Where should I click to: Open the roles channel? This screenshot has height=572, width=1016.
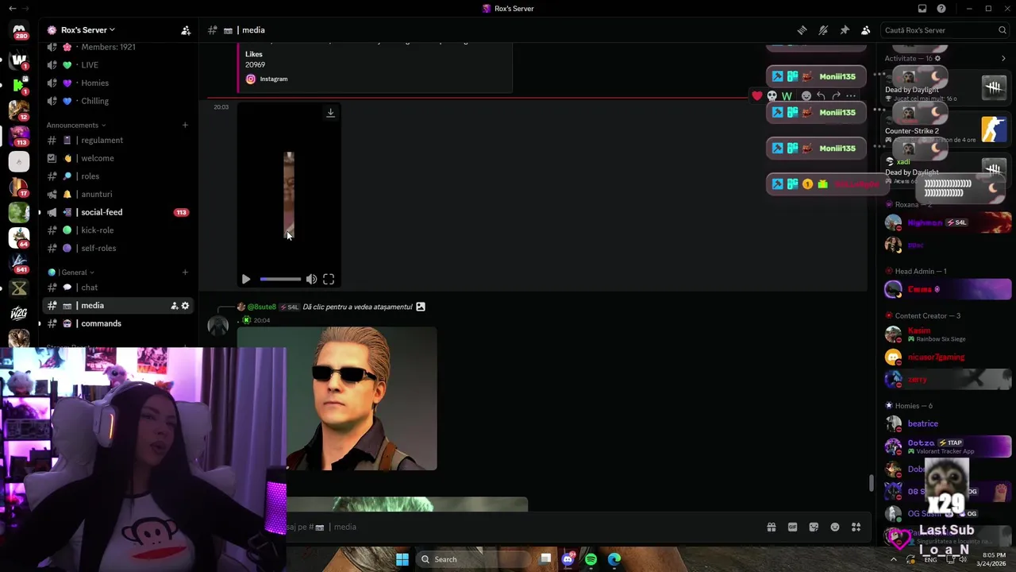tap(117, 176)
